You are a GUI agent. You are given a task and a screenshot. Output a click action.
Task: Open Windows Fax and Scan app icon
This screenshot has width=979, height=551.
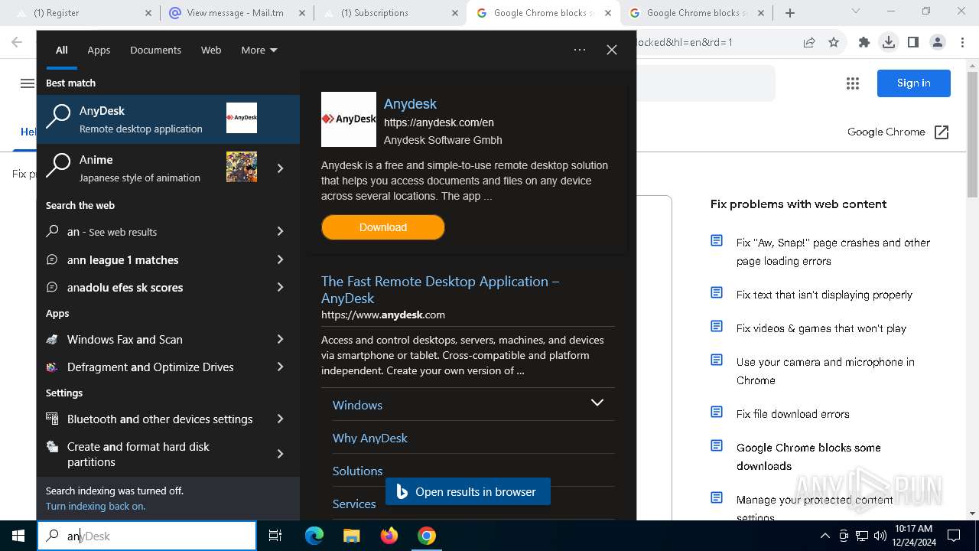(x=52, y=339)
